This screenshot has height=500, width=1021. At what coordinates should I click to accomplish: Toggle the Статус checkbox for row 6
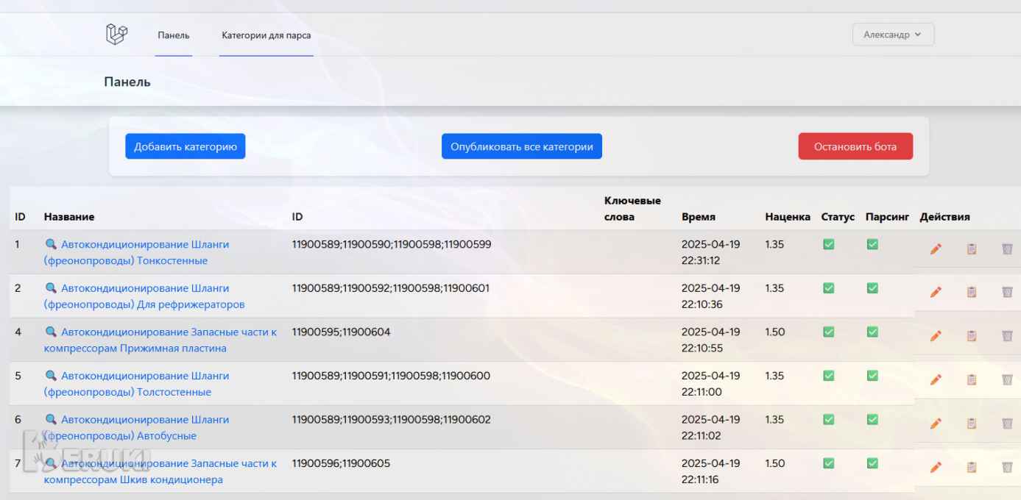click(828, 420)
